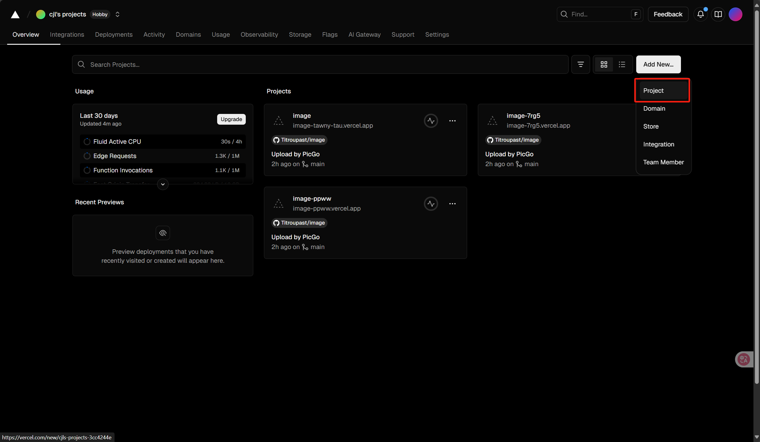The image size is (760, 442).
Task: Click the Vercel triangle logo
Action: pos(15,15)
